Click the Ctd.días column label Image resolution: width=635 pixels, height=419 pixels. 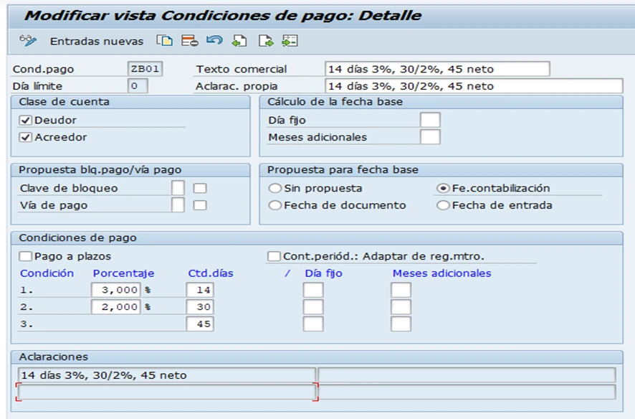pyautogui.click(x=211, y=273)
